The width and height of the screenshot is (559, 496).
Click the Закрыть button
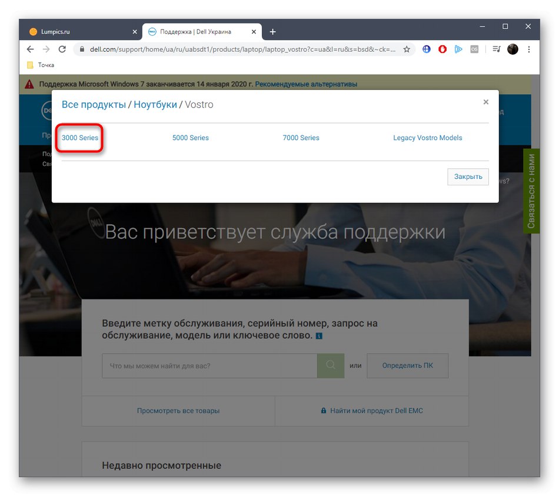[467, 177]
